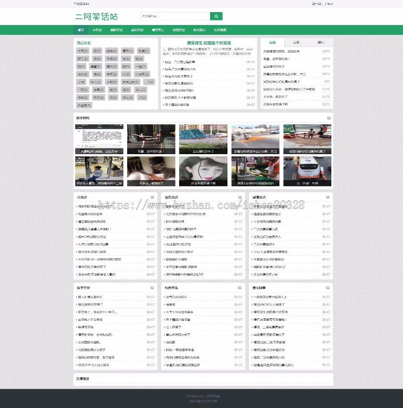Click the 一只(1) tag
The image size is (403, 408).
coord(83,90)
